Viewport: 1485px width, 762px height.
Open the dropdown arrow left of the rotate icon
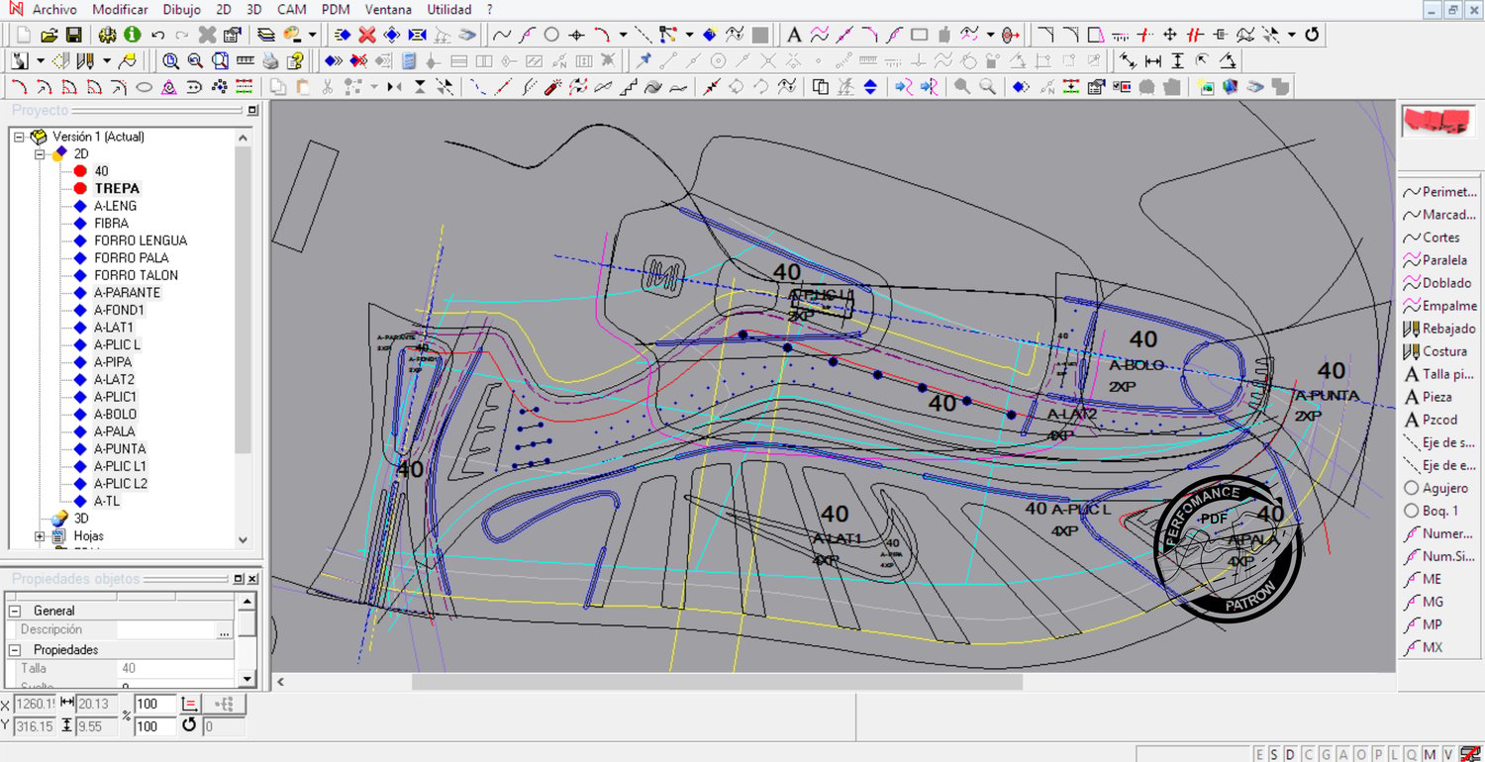1292,35
